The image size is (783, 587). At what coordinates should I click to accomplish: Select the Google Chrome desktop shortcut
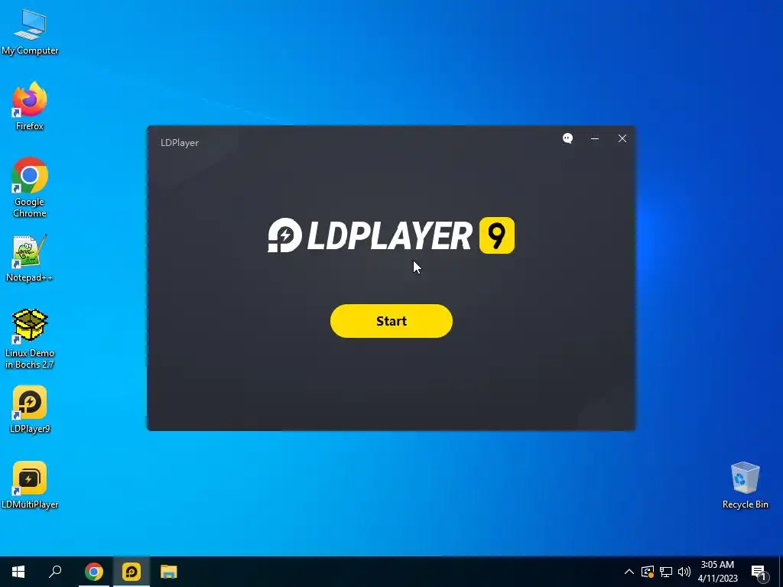click(x=30, y=188)
